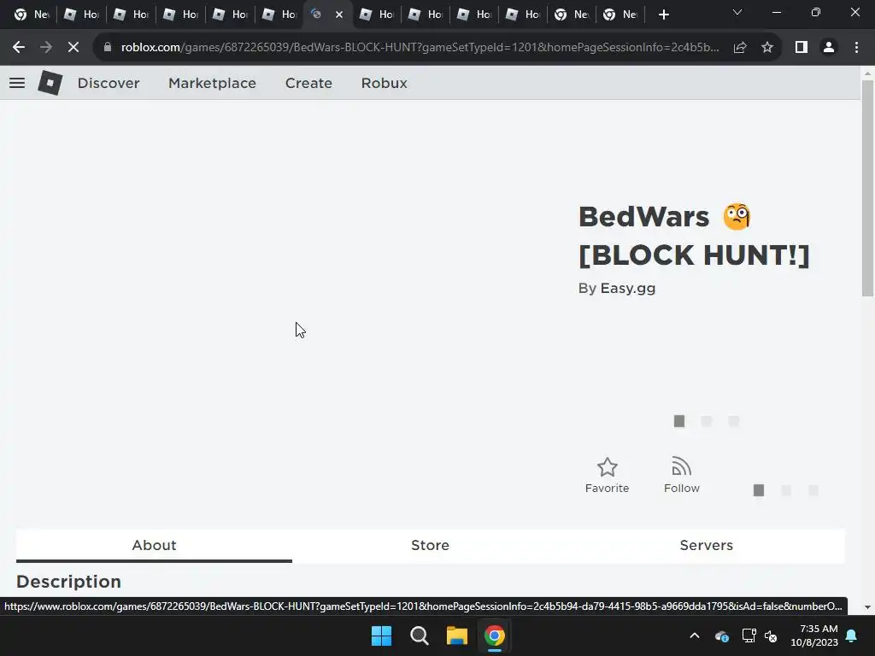Open the notifications bell icon
The width and height of the screenshot is (875, 656).
(852, 635)
